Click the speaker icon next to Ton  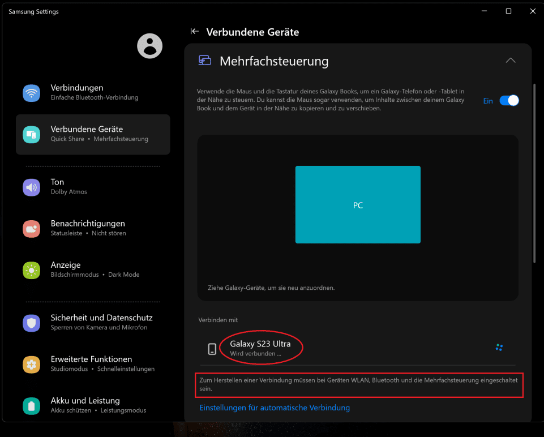click(x=32, y=187)
